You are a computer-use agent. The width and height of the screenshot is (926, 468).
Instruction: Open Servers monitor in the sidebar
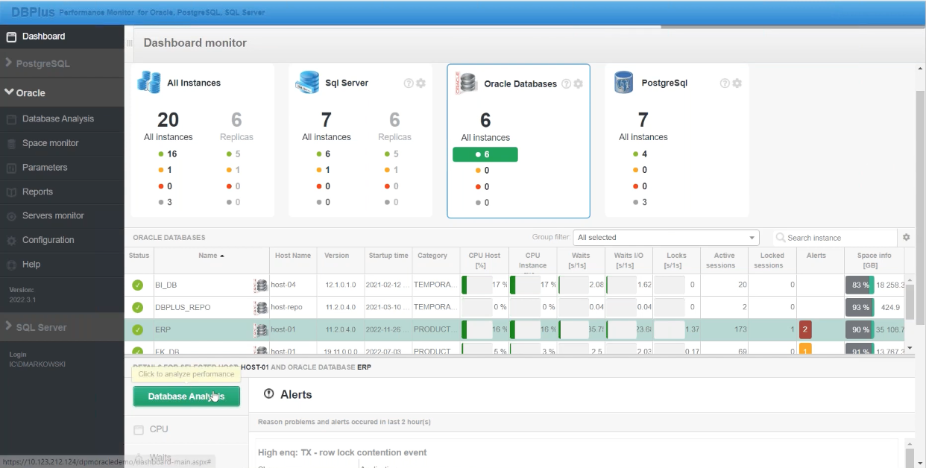(53, 215)
